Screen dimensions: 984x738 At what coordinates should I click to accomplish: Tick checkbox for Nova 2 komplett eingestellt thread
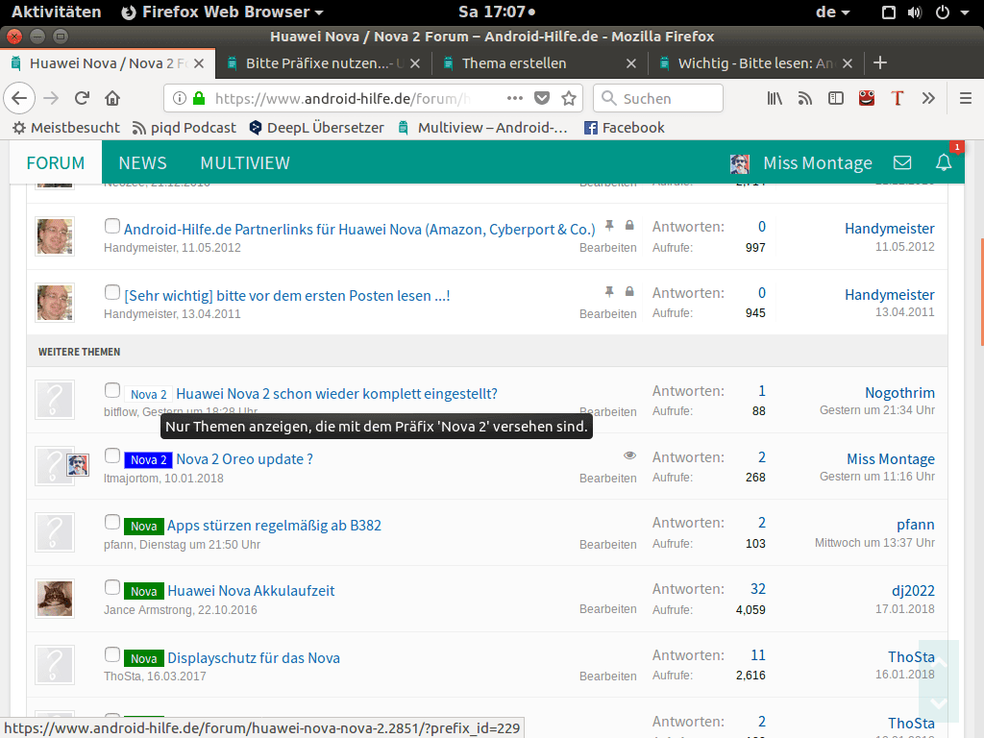click(112, 390)
